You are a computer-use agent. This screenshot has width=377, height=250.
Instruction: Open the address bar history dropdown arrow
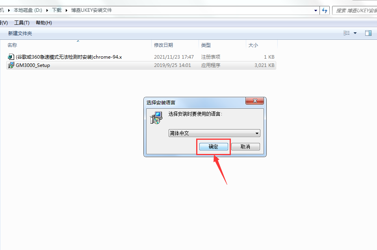point(316,10)
